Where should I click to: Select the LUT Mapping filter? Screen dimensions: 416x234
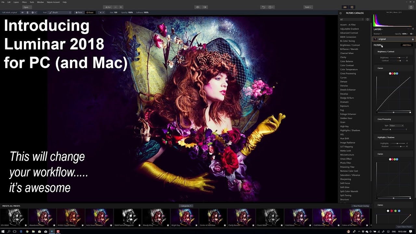click(346, 147)
